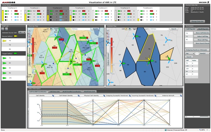The width and height of the screenshot is (211, 132).
Task: Click map layer icon left of Opacity in Overview Map
Action: 51,29
